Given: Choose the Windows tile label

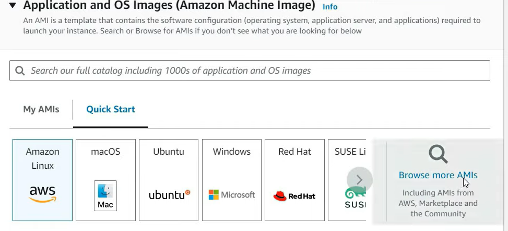Looking at the screenshot, I should [232, 152].
